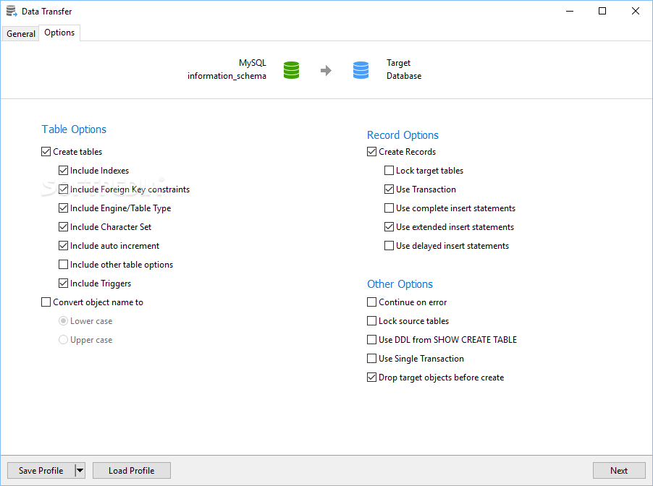Toggle Include Foreign Key constraints
653x486 pixels.
[x=63, y=189]
